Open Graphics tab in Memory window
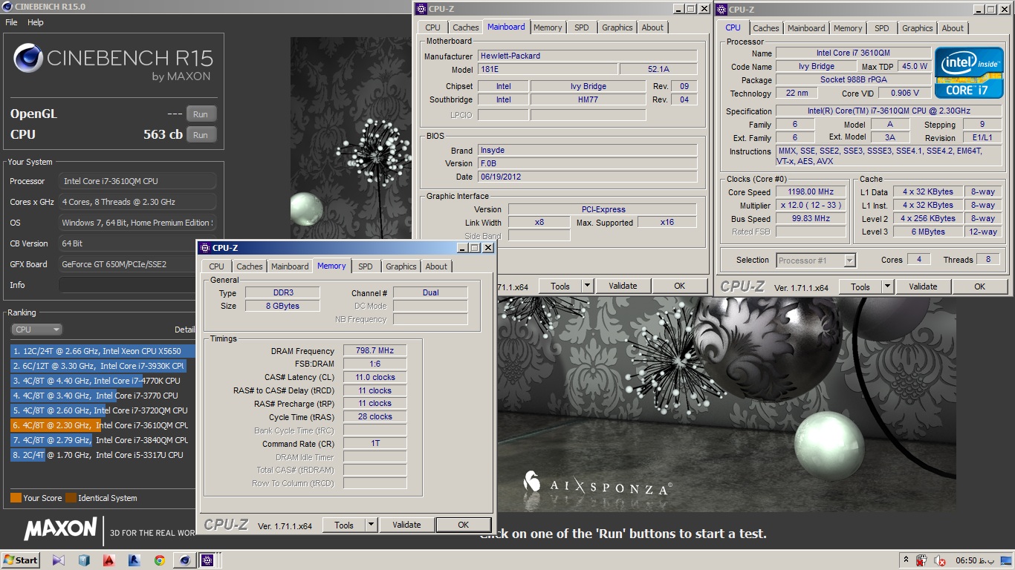Image resolution: width=1015 pixels, height=570 pixels. 401,266
